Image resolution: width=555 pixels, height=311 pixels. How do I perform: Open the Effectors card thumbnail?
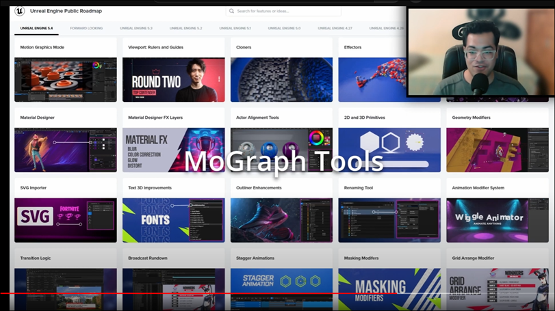[x=372, y=80]
